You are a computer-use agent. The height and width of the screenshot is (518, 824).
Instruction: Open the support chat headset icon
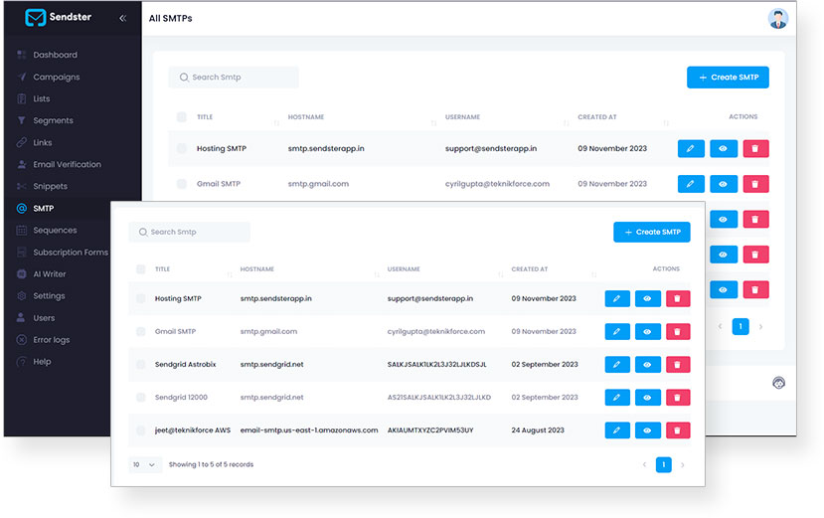[x=779, y=383]
